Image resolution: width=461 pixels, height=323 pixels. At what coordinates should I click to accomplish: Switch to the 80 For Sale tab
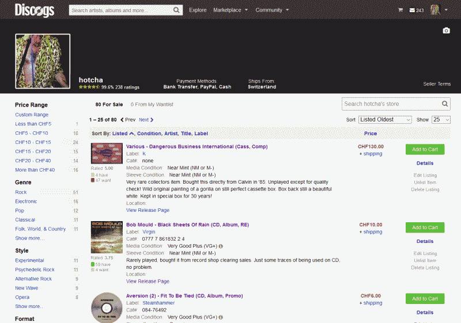109,104
